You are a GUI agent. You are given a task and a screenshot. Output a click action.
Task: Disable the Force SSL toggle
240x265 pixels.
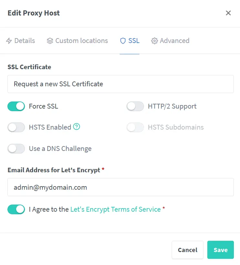pos(16,106)
